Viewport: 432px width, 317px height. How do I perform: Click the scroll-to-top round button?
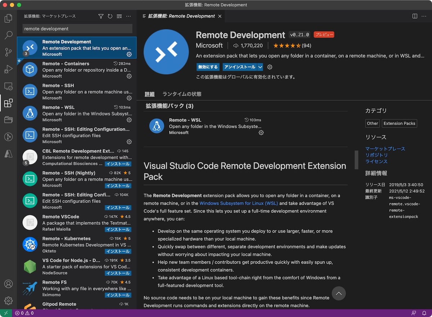tap(338, 293)
